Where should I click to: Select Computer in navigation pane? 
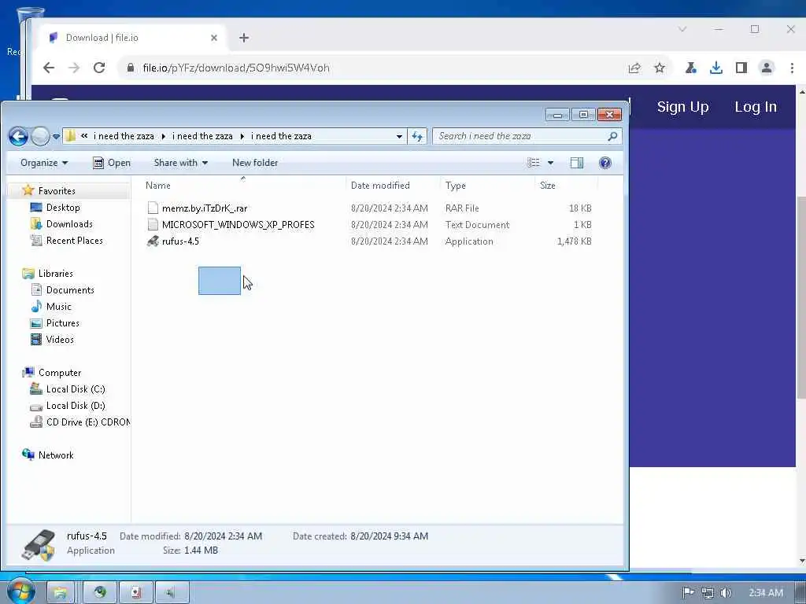60,372
